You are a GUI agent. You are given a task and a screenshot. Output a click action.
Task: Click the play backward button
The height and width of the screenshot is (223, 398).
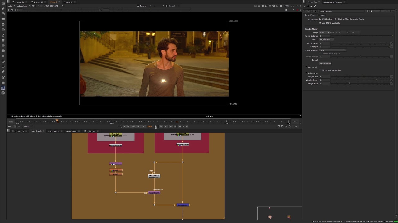click(143, 126)
